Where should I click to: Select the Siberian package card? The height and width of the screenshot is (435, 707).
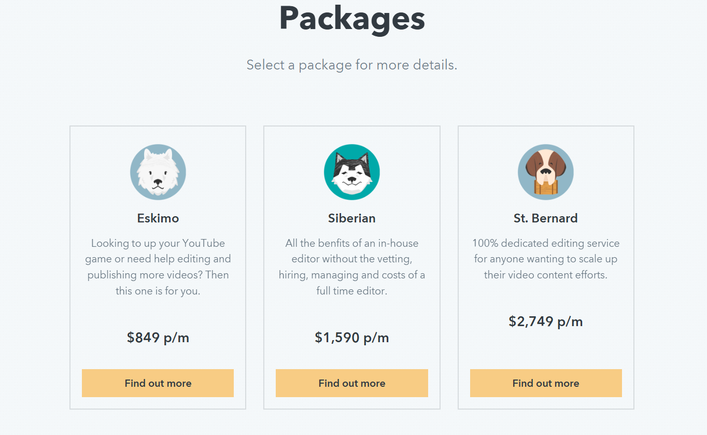pyautogui.click(x=352, y=268)
